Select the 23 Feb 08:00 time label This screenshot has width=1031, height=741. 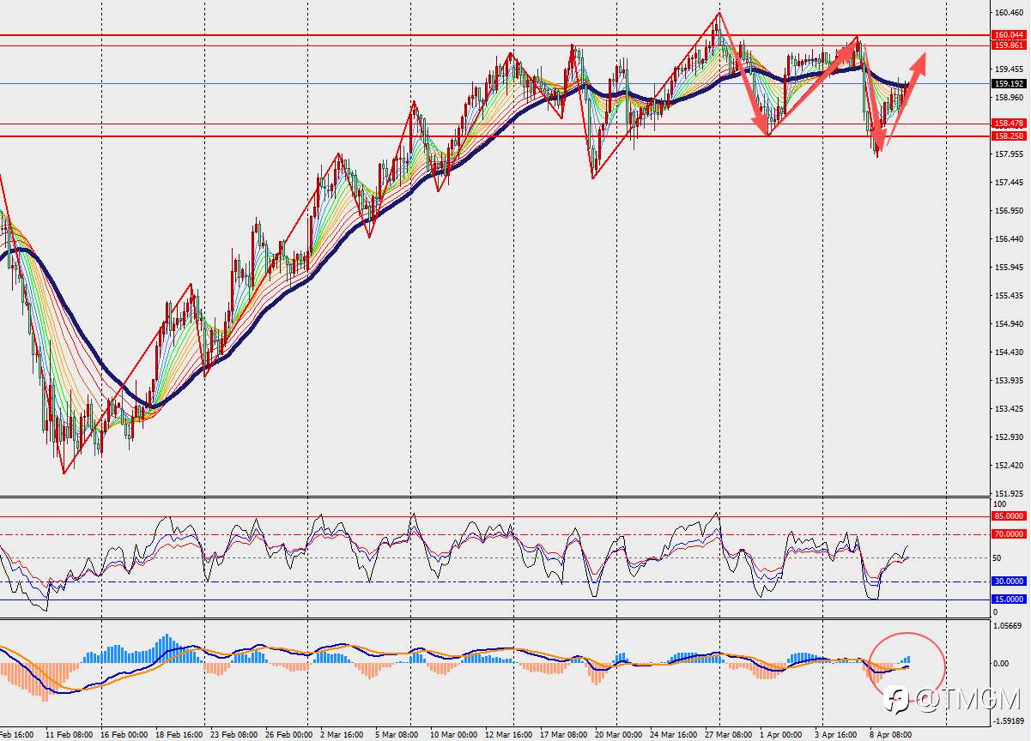(x=233, y=735)
